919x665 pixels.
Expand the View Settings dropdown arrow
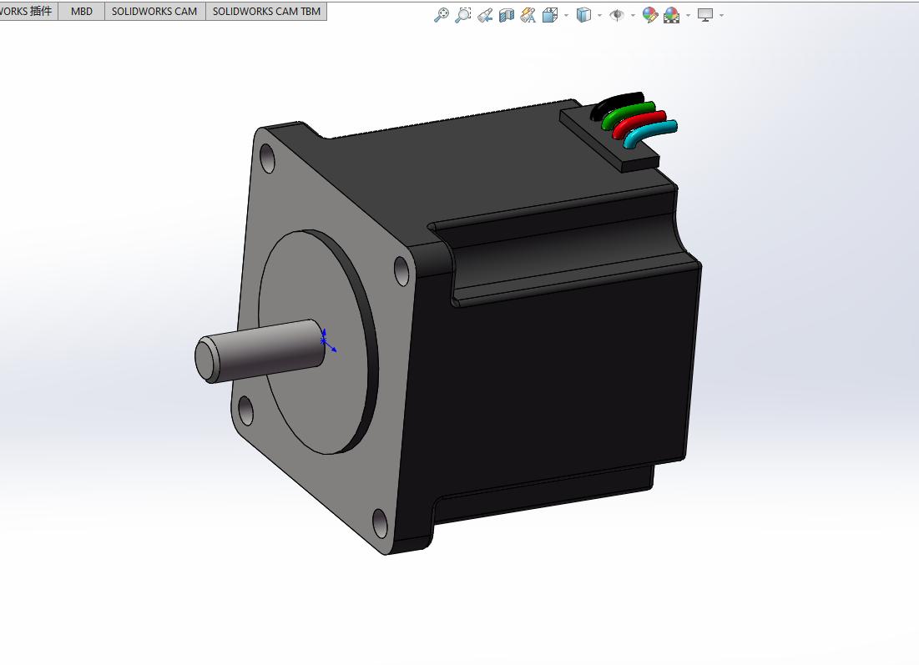(721, 15)
